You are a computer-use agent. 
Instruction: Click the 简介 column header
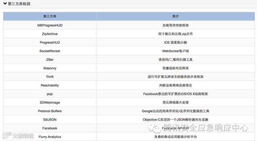(x=176, y=16)
